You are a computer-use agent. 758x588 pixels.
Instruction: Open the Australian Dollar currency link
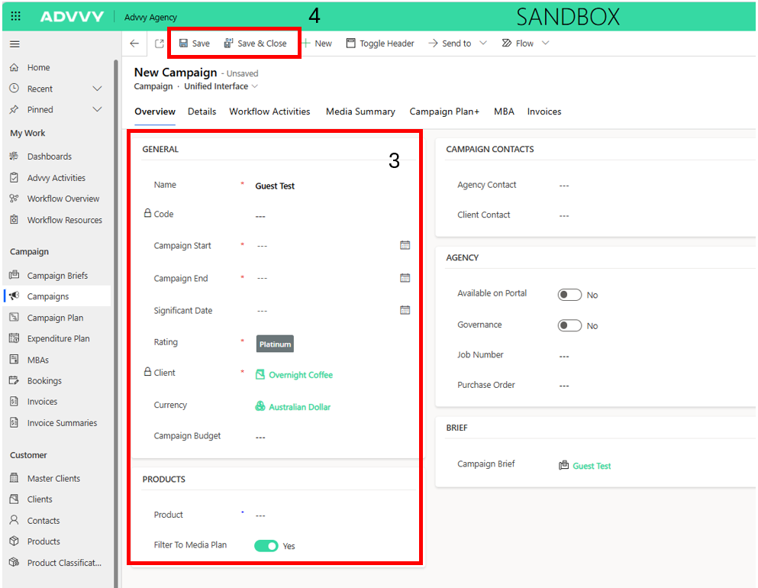(299, 407)
